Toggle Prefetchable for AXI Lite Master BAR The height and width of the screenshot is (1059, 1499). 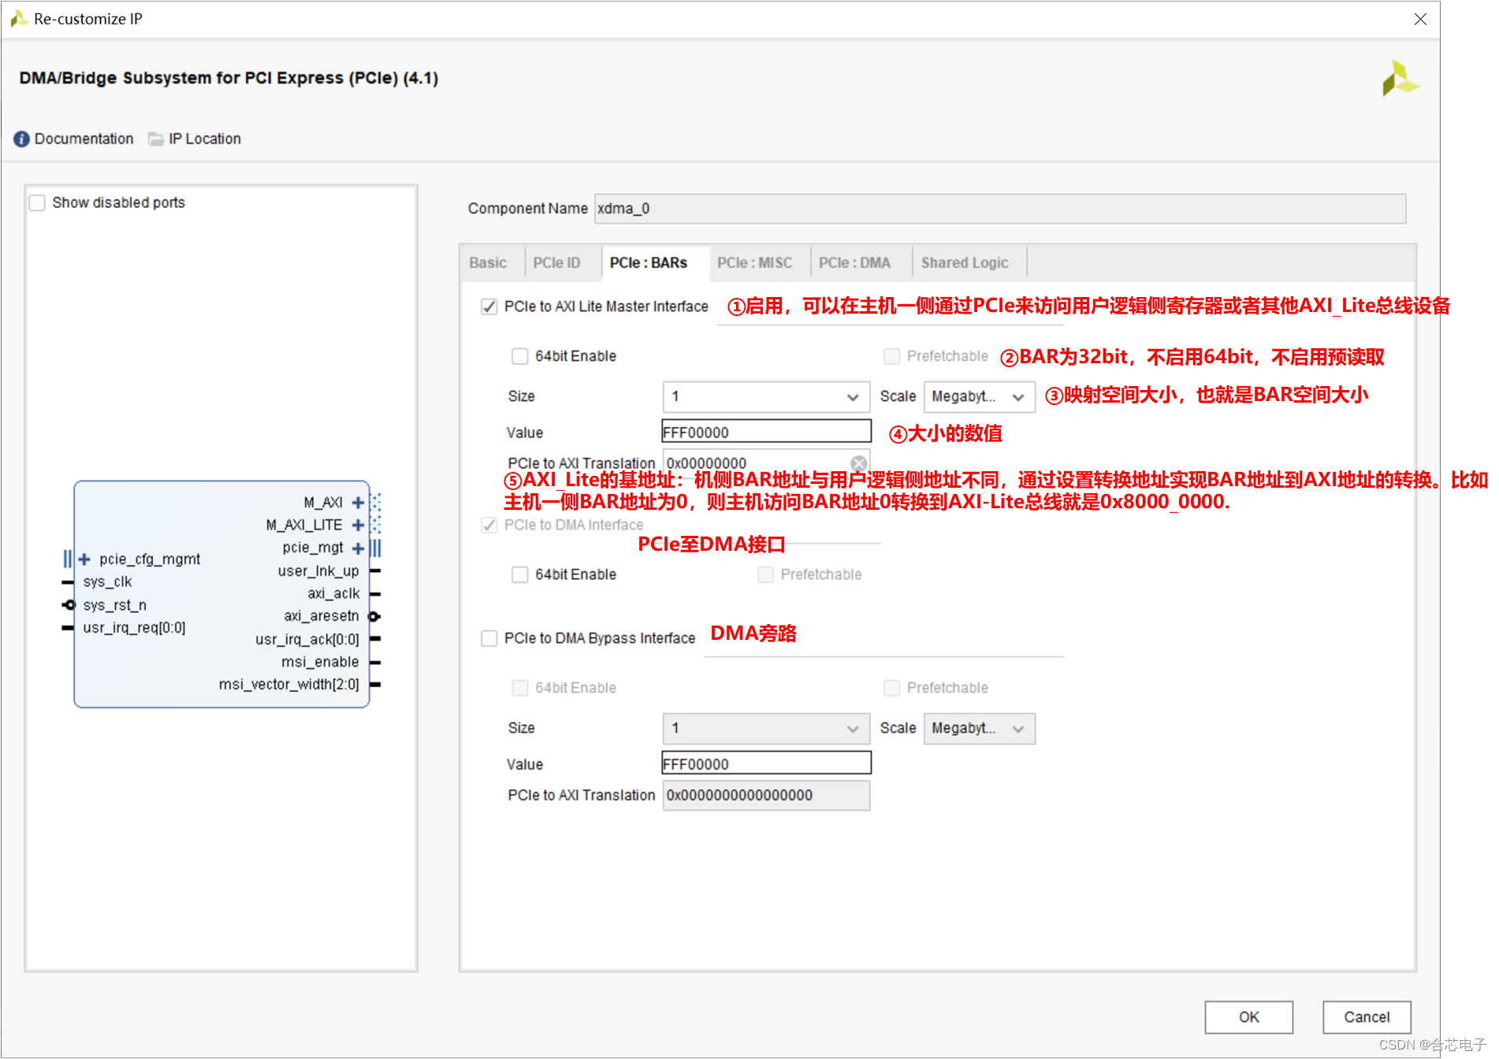891,356
